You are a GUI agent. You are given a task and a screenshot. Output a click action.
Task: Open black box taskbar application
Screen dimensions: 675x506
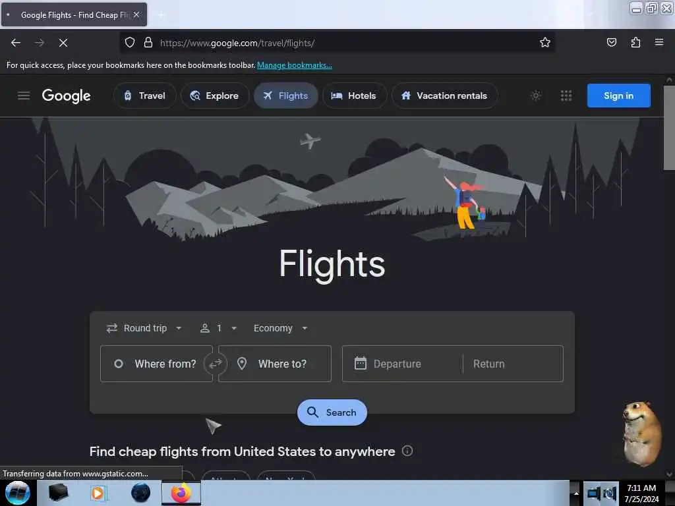[58, 493]
